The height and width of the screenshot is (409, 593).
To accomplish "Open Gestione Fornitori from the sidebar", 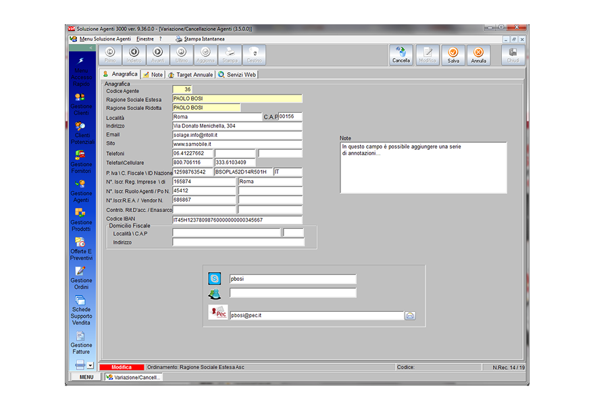I will (x=81, y=161).
